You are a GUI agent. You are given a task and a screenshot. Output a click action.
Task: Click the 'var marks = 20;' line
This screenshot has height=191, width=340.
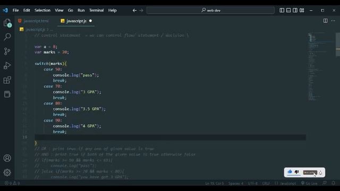click(x=52, y=52)
